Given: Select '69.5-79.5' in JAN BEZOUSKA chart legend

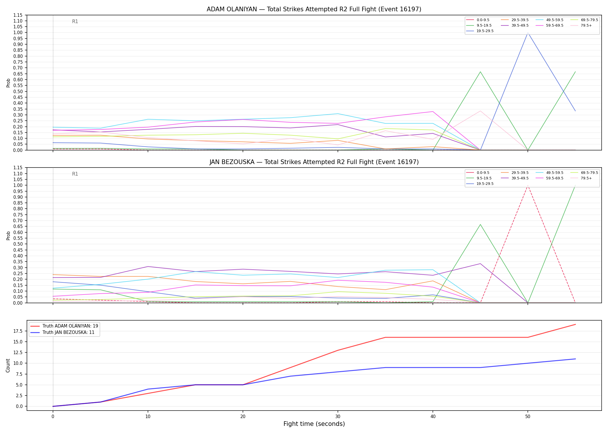Looking at the screenshot, I should coord(584,173).
